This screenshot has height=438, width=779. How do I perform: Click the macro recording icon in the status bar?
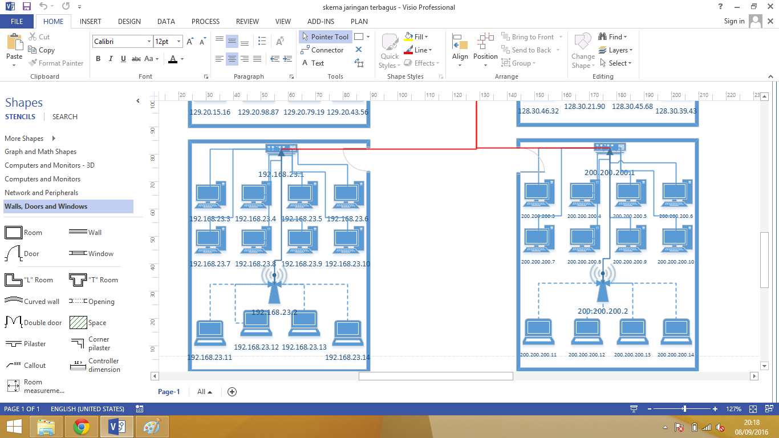pos(140,409)
